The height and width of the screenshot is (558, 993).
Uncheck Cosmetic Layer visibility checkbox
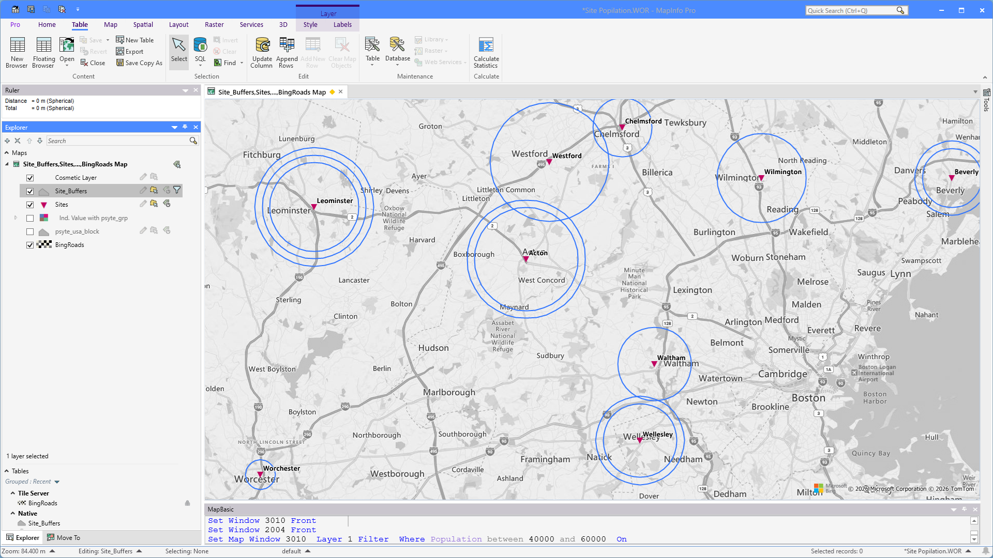coord(30,178)
